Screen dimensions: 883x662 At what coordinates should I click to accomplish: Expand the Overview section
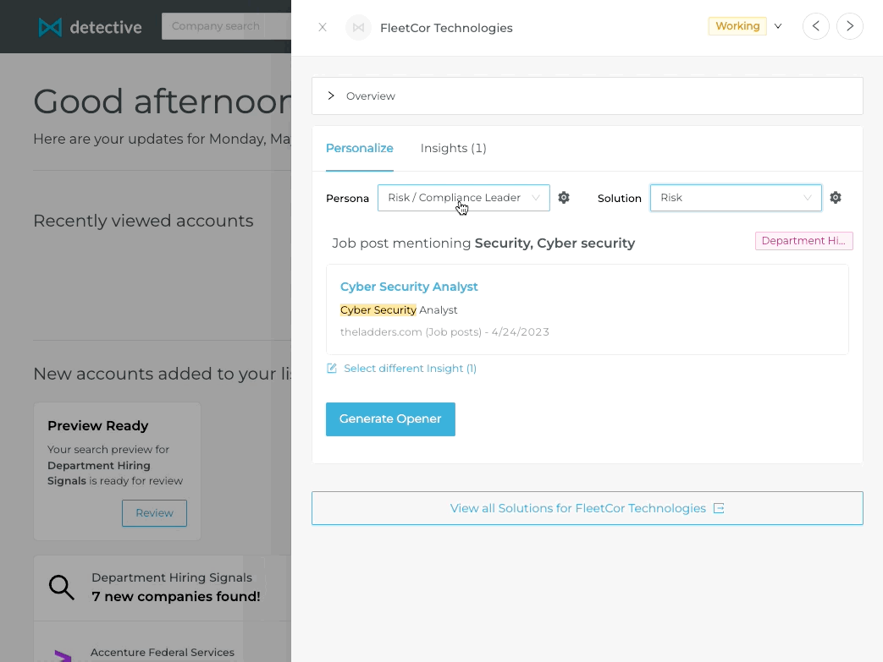(588, 96)
